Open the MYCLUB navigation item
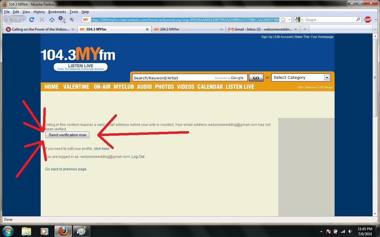 coord(123,87)
